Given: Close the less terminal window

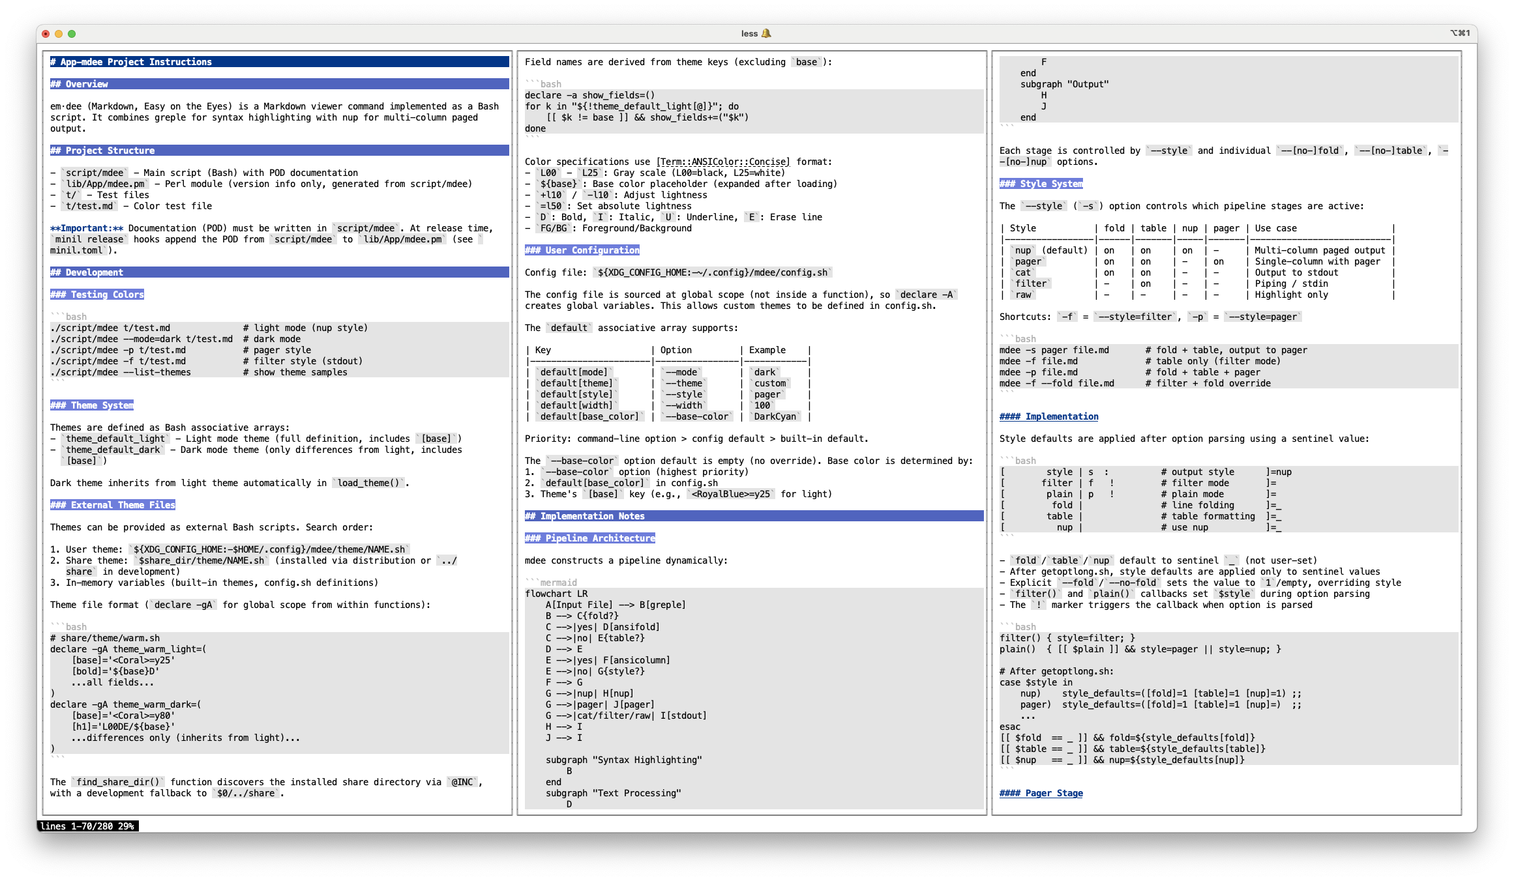Looking at the screenshot, I should pyautogui.click(x=46, y=34).
